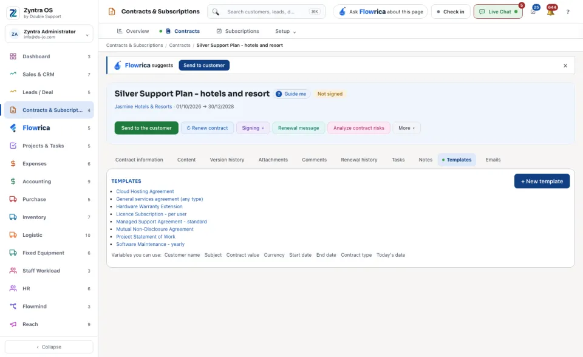Open the Purchase truck icon
The height and width of the screenshot is (357, 583).
pos(13,199)
